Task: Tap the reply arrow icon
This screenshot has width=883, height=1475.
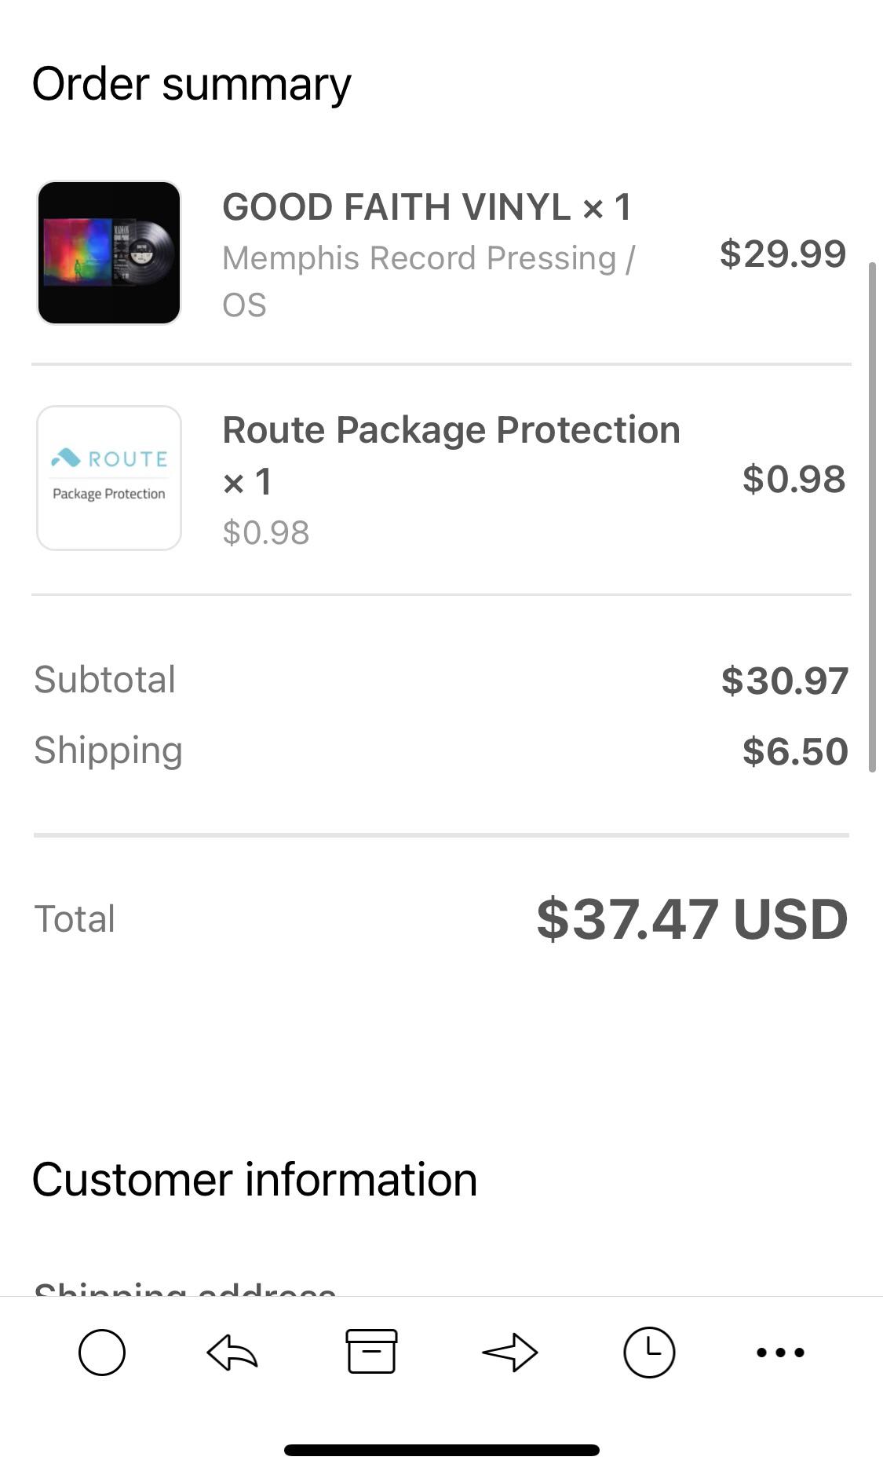Action: [x=232, y=1353]
